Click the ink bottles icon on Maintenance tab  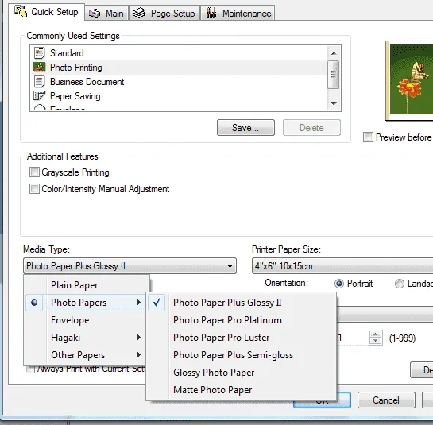(211, 13)
